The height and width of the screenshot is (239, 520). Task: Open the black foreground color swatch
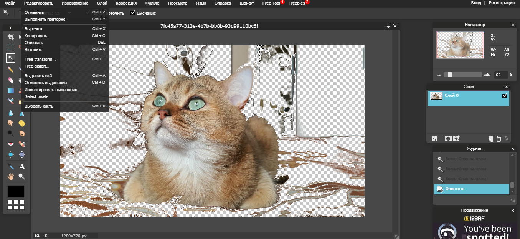[x=16, y=191]
